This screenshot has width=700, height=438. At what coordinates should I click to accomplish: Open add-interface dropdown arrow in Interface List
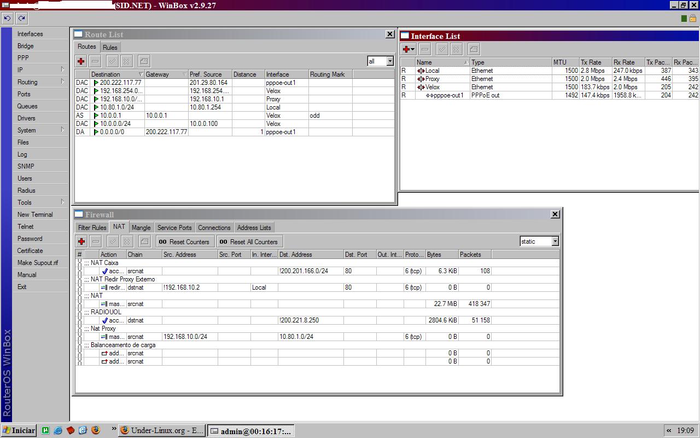[x=413, y=49]
